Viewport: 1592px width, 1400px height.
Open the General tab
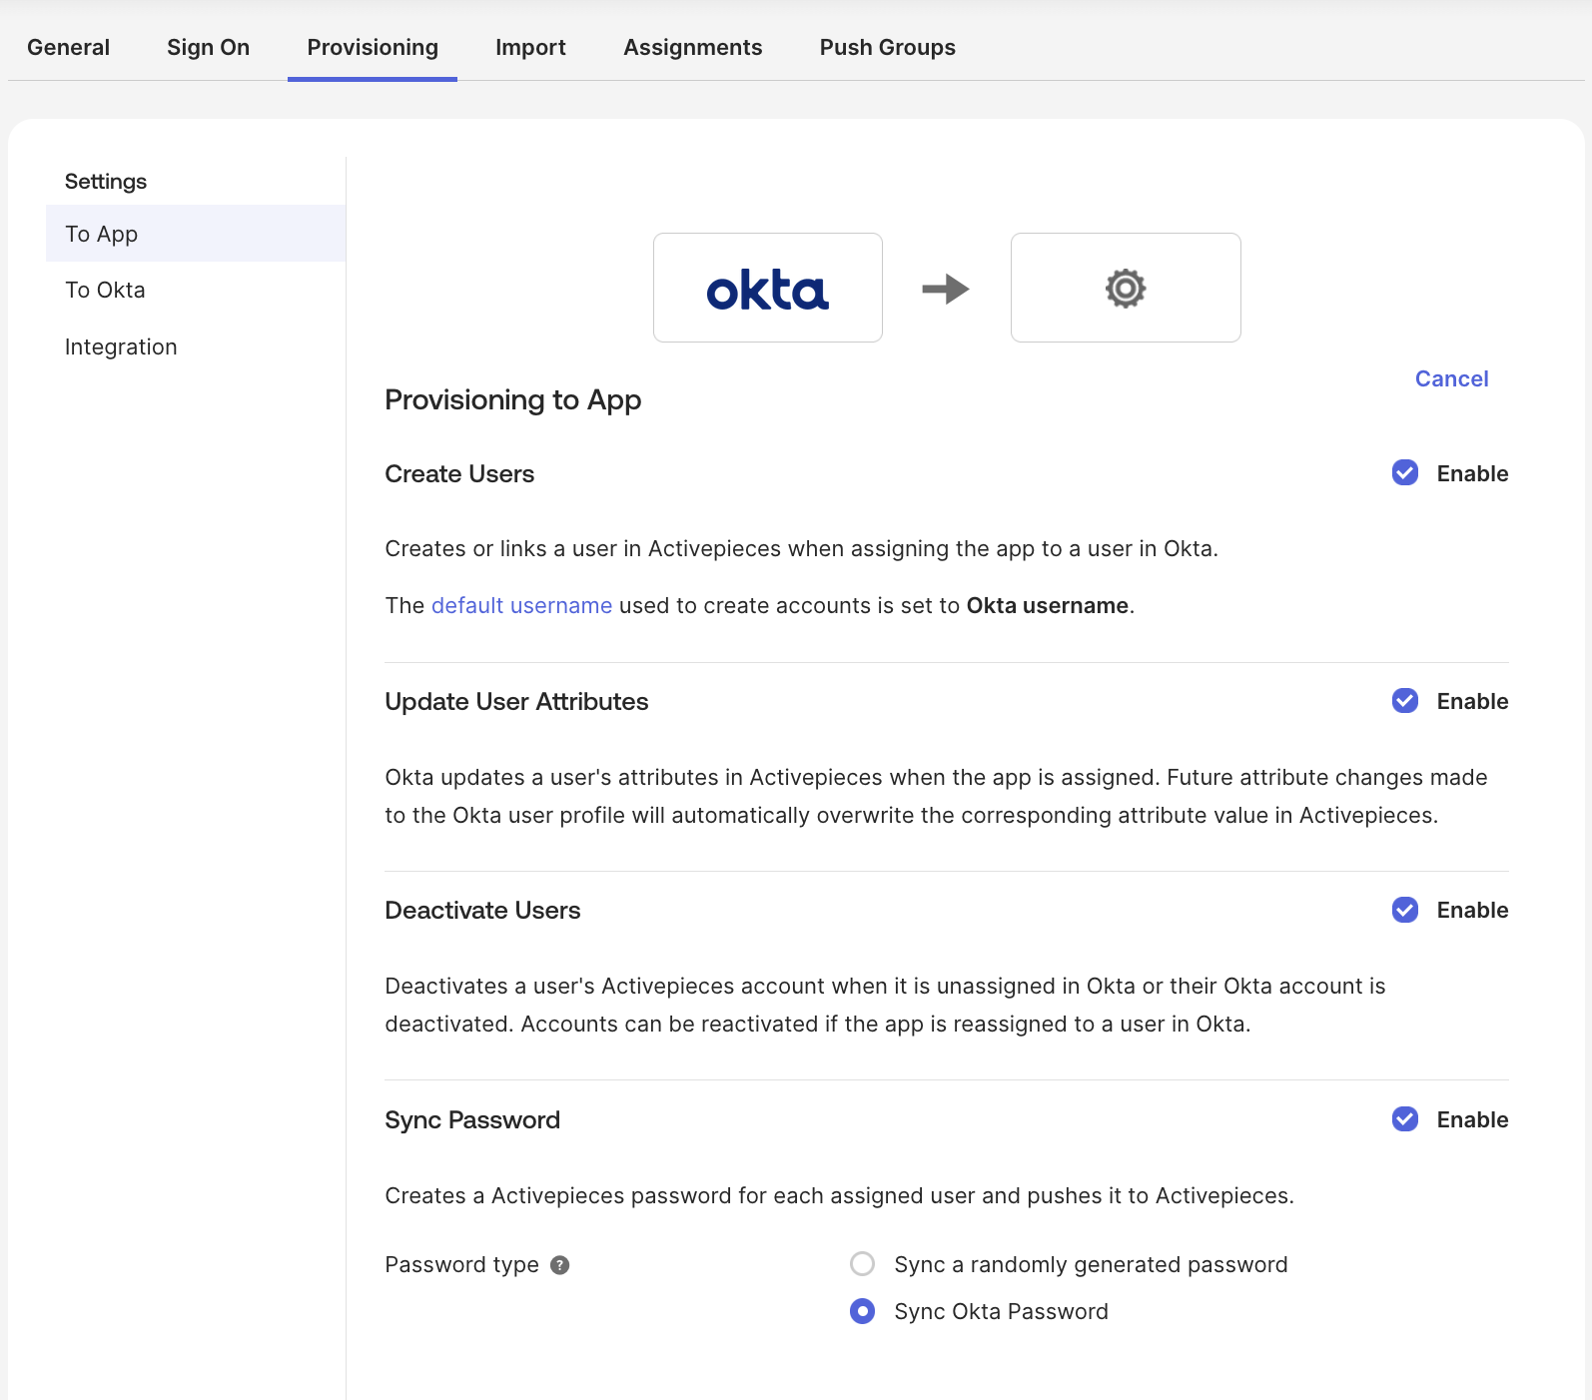68,47
